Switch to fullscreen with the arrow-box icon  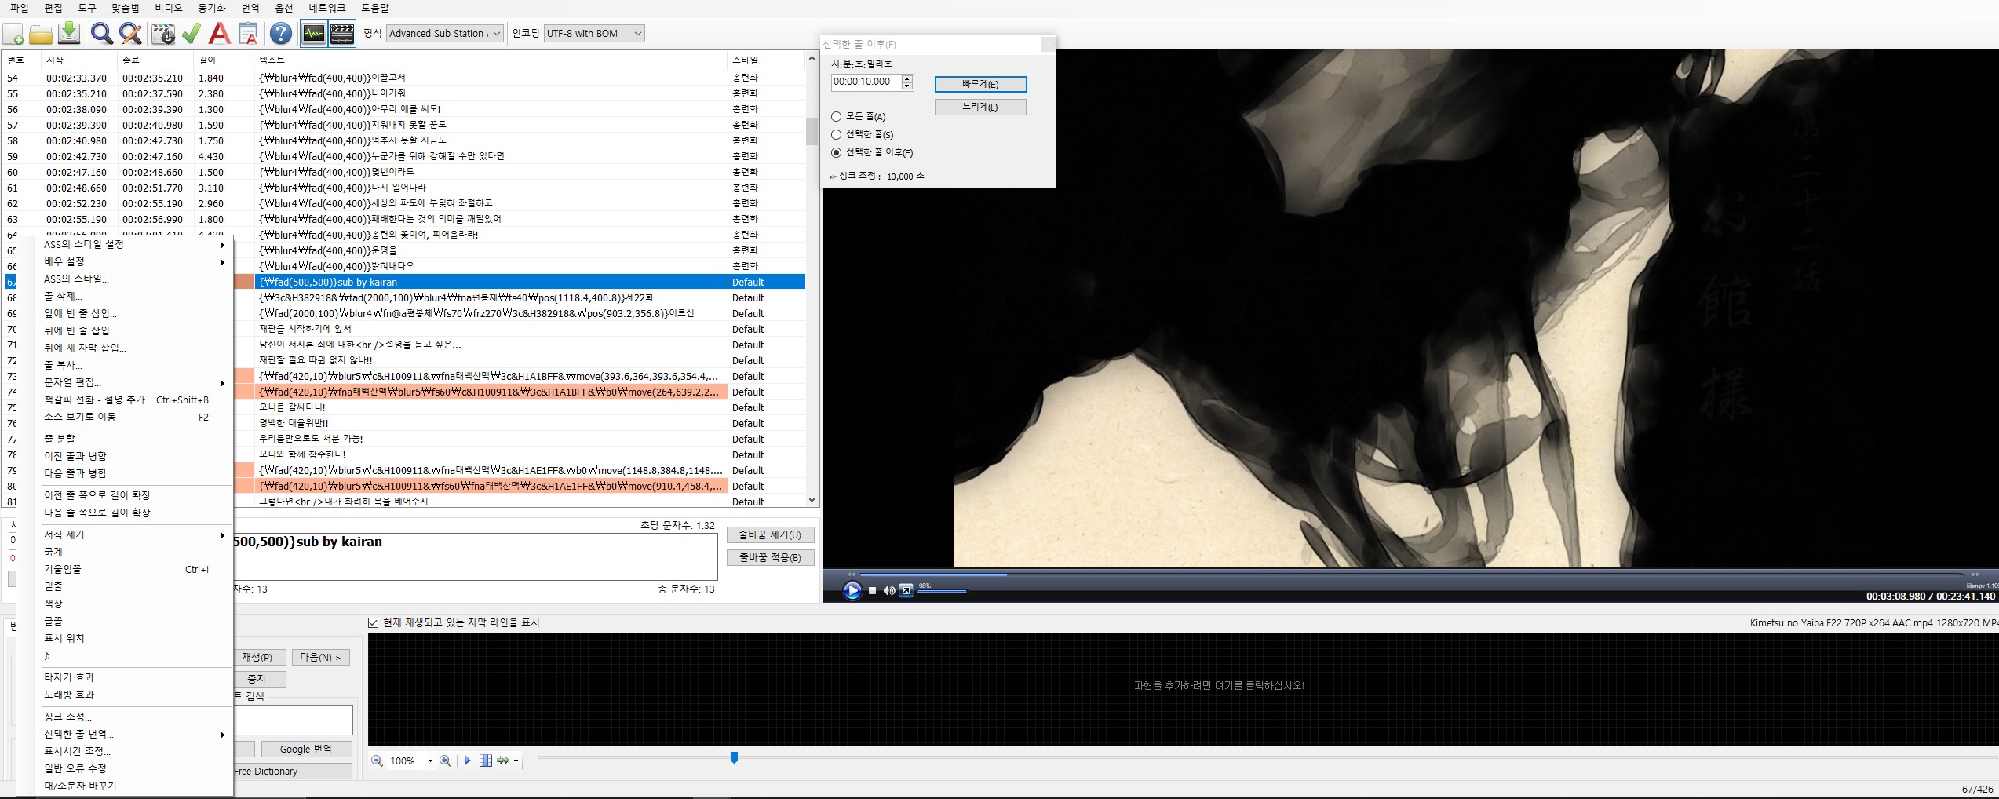click(x=906, y=591)
